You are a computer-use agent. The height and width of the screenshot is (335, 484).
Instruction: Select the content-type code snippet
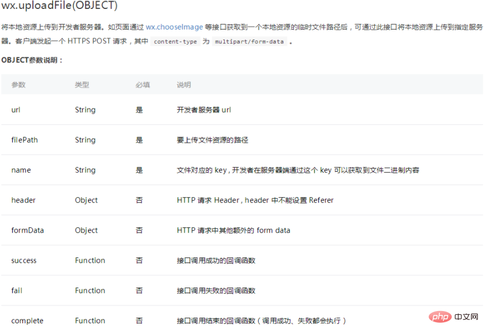tap(175, 41)
